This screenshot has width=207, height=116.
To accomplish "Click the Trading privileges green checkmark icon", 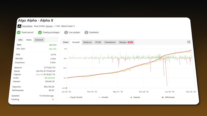I will 40,32.
